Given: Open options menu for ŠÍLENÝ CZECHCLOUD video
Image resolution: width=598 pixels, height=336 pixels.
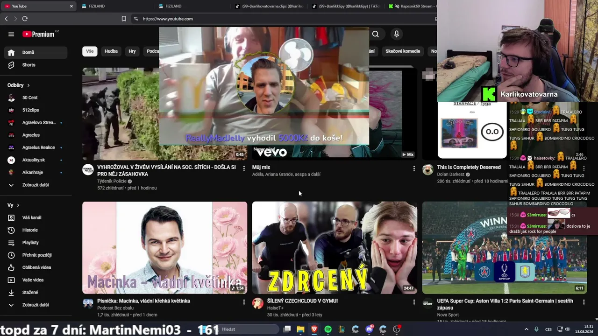Looking at the screenshot, I should 414,302.
